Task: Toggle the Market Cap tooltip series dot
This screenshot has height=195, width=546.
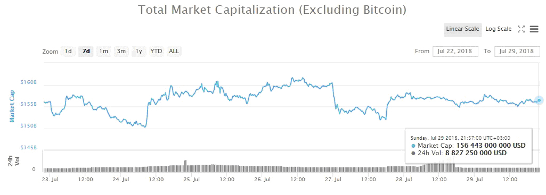Action: (413, 146)
